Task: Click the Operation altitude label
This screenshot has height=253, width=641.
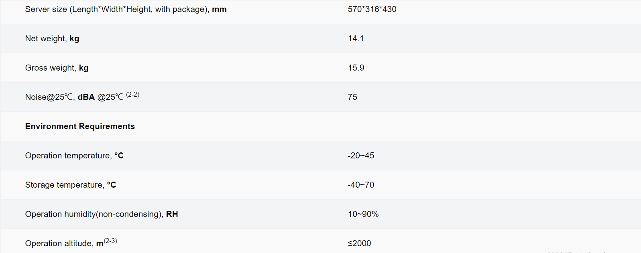Action: coord(64,243)
